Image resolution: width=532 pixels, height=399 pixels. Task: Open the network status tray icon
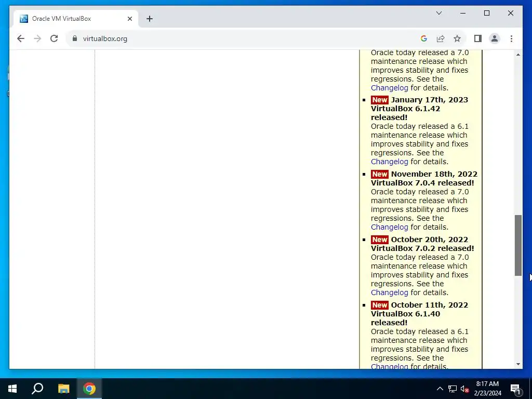pyautogui.click(x=453, y=389)
